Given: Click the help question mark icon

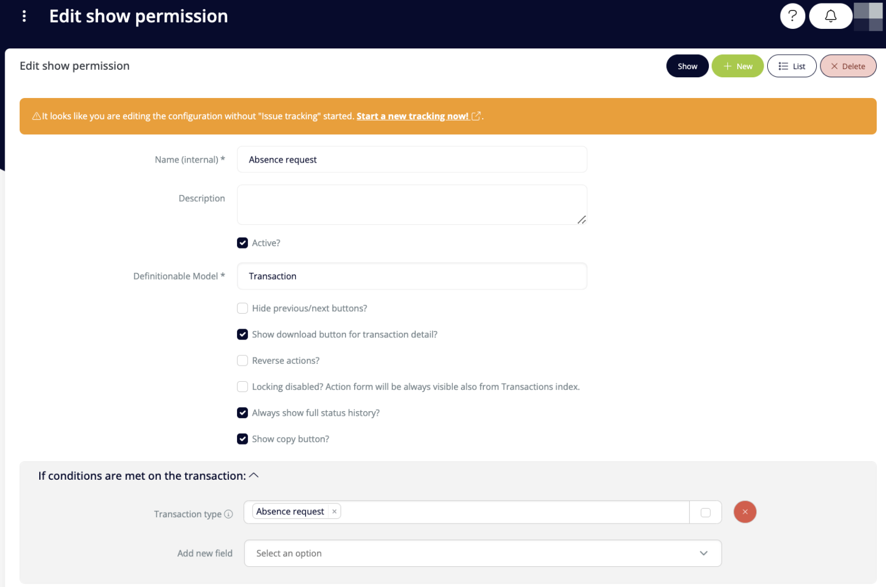Looking at the screenshot, I should [792, 16].
